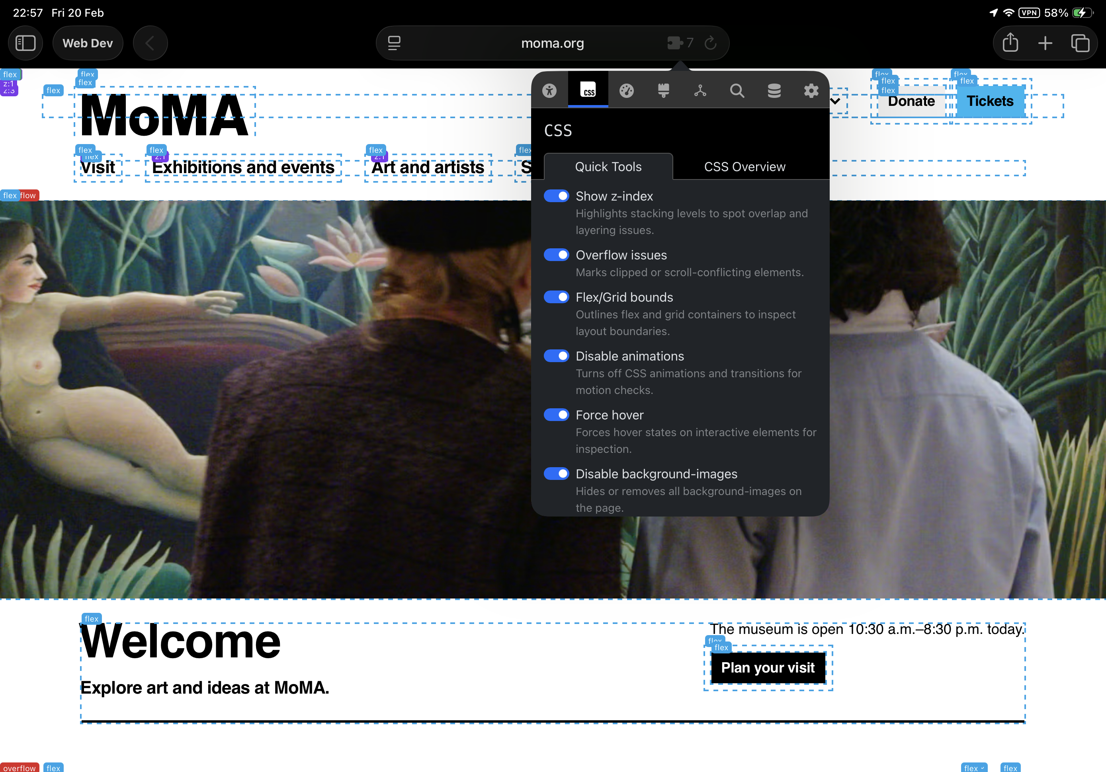Disable the Overflow issues toggle
The width and height of the screenshot is (1106, 772).
pyautogui.click(x=556, y=255)
